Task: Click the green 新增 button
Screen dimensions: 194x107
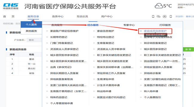Action: (188, 49)
